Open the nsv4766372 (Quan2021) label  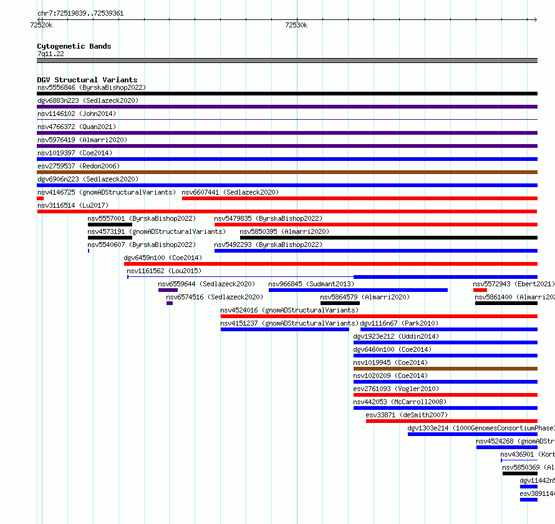click(x=77, y=127)
